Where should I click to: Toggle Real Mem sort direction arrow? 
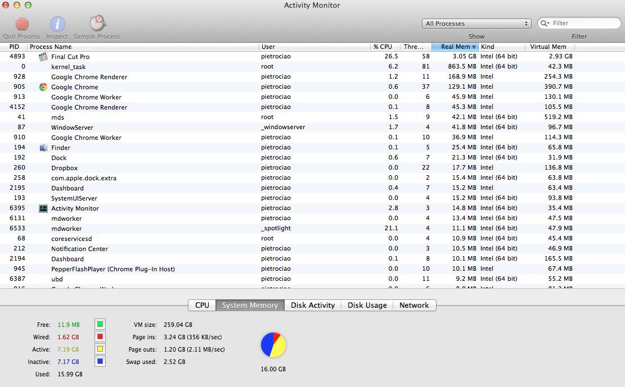[x=474, y=47]
